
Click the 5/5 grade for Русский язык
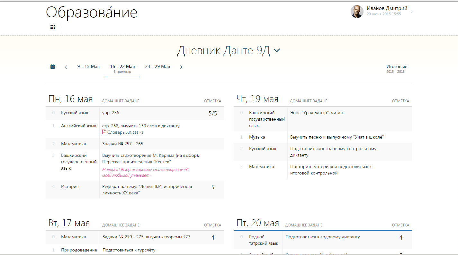pos(213,114)
